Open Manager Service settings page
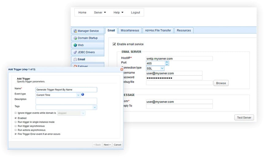This screenshot has height=157, width=264. pyautogui.click(x=88, y=31)
